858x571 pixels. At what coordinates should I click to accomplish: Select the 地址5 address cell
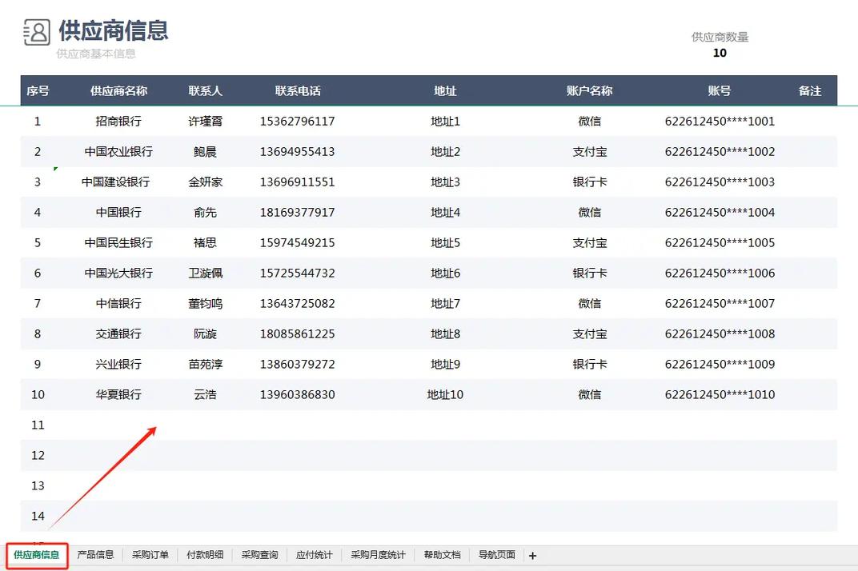446,243
